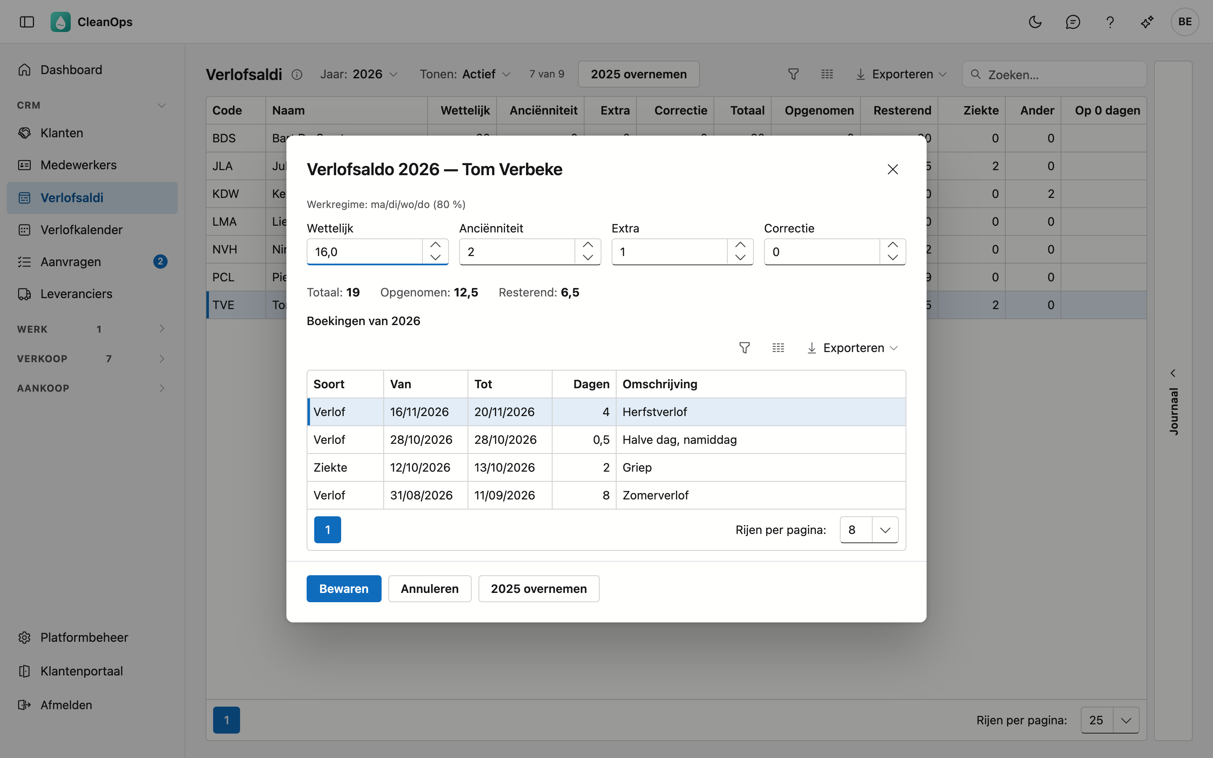Switch to dark mode moon icon
The image size is (1213, 758).
pyautogui.click(x=1035, y=21)
